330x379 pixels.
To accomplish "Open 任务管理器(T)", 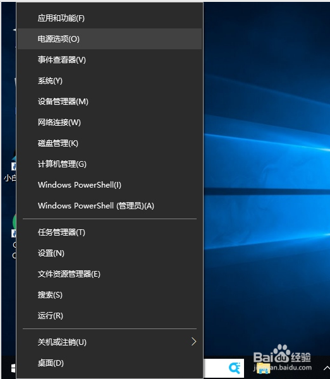I will 109,232.
